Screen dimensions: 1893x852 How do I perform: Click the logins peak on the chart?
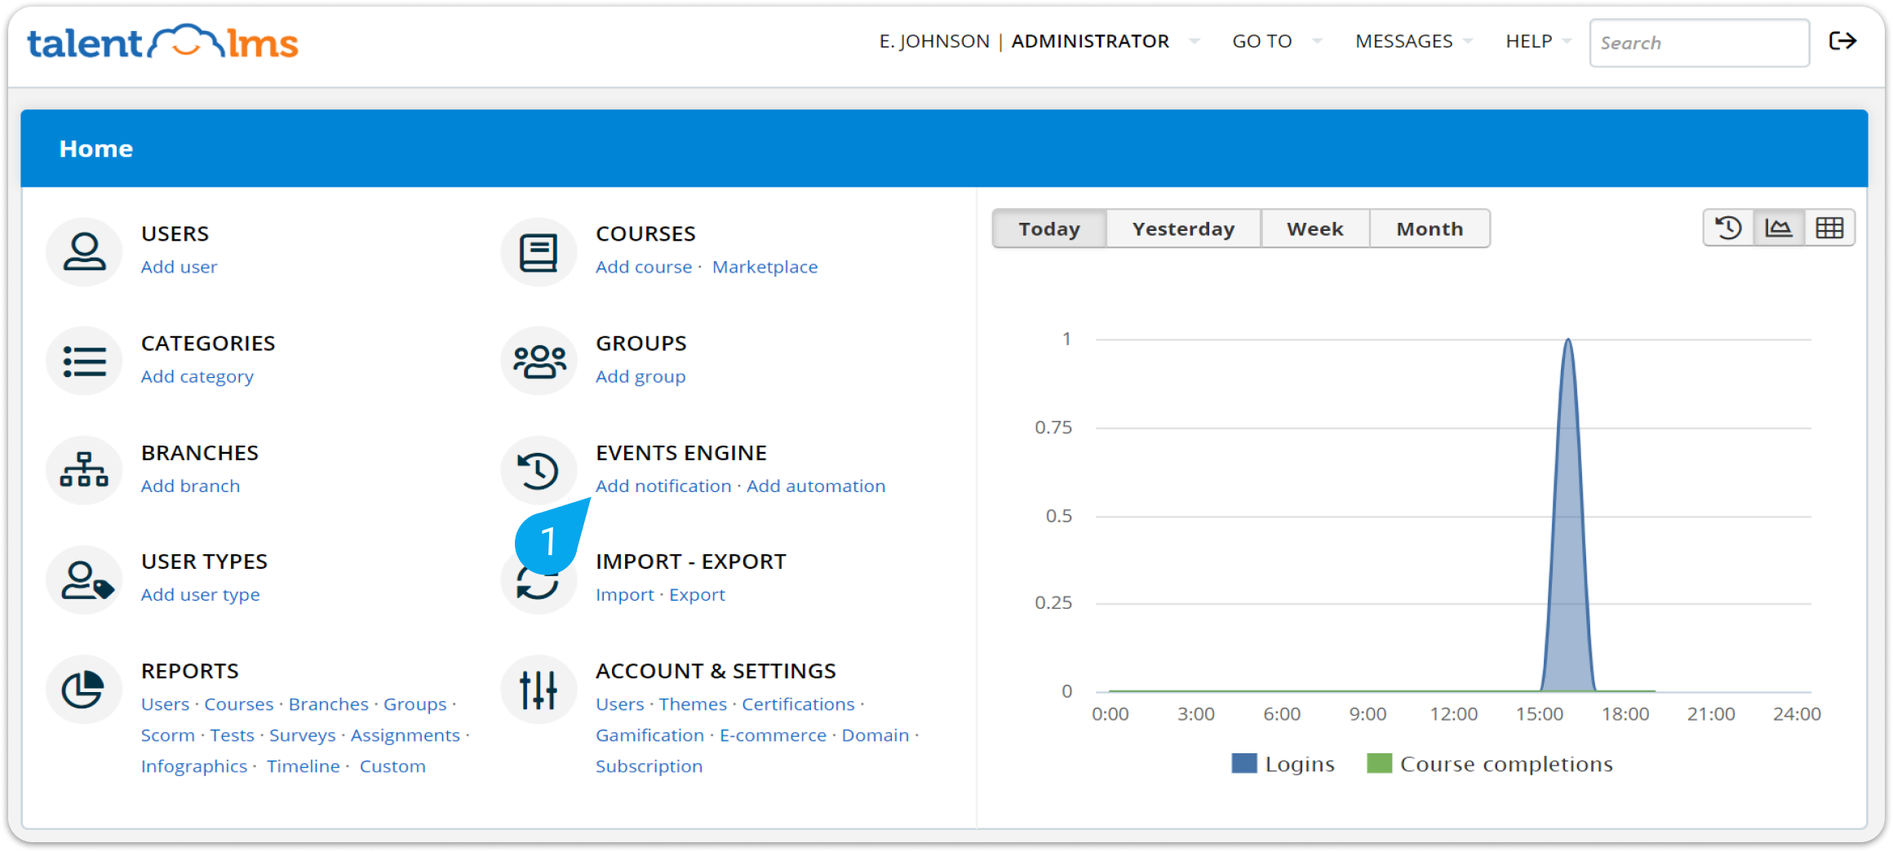click(x=1568, y=341)
